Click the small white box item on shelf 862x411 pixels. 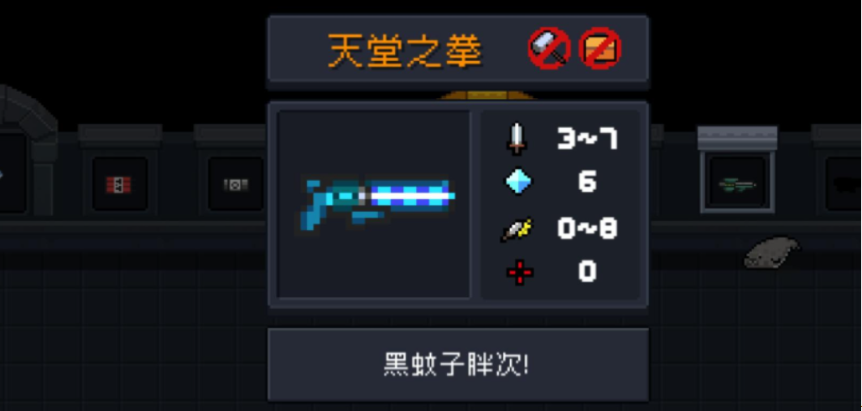(236, 185)
